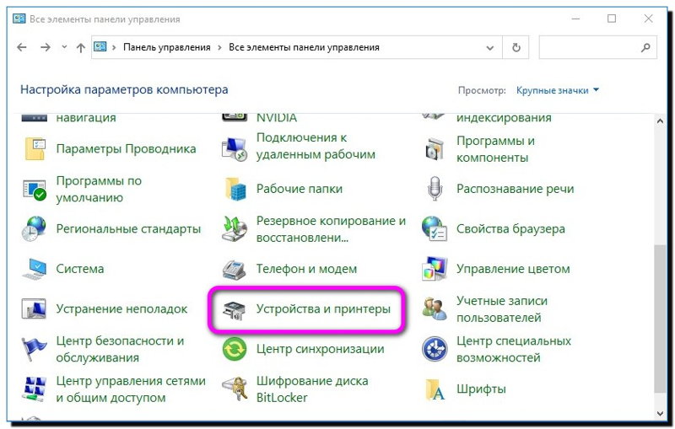This screenshot has height=429, width=675.
Task: Open Региональные стандарты globe-clock icon
Action: pyautogui.click(x=34, y=228)
